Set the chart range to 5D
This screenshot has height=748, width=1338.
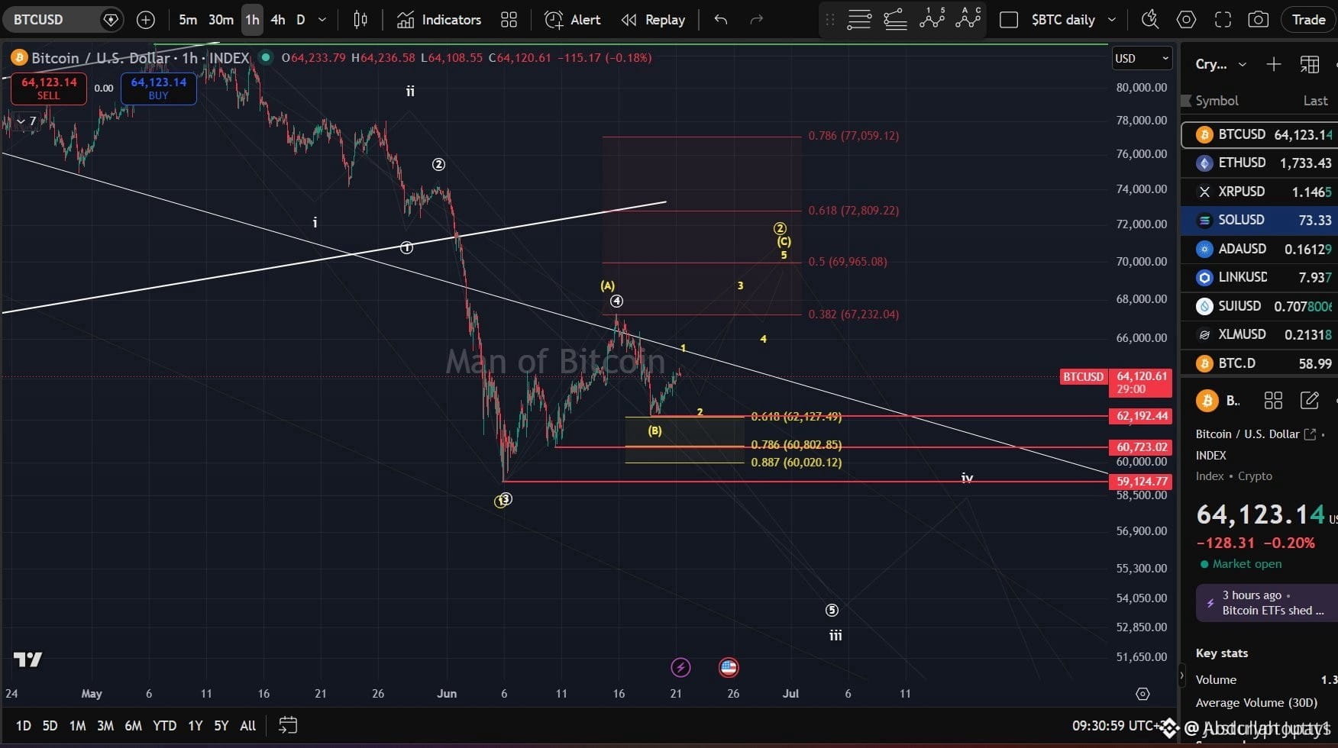coord(50,726)
